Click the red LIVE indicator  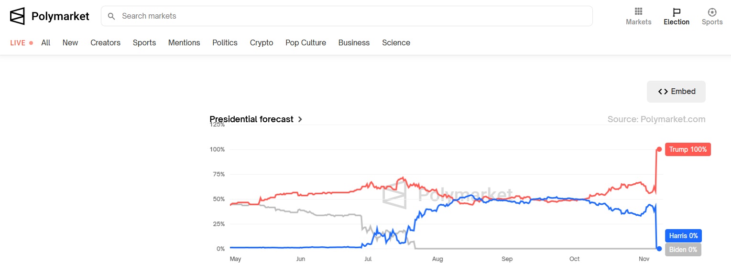22,42
